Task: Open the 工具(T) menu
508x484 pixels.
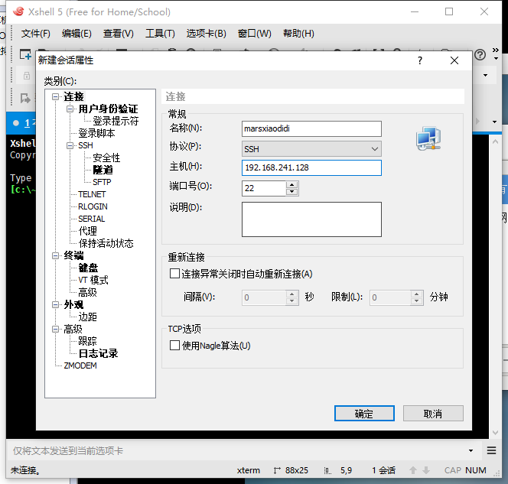Action: coord(160,34)
